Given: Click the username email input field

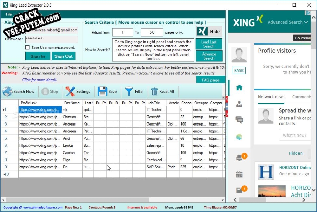Looking at the screenshot, I should [51, 30].
